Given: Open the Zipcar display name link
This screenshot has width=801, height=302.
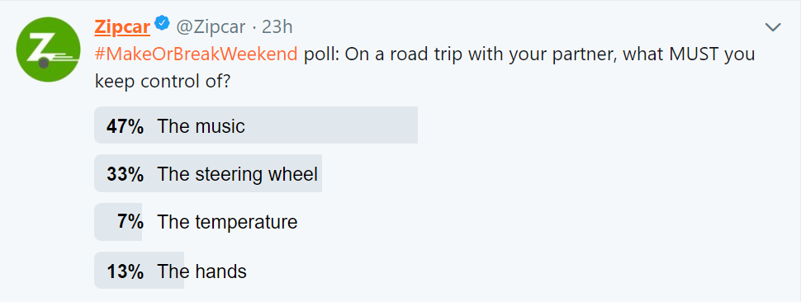Looking at the screenshot, I should (x=122, y=26).
